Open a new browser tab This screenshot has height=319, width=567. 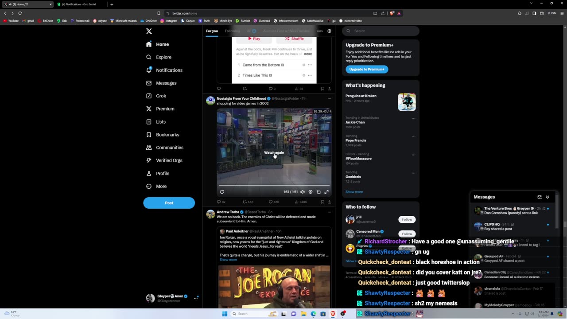(x=112, y=4)
